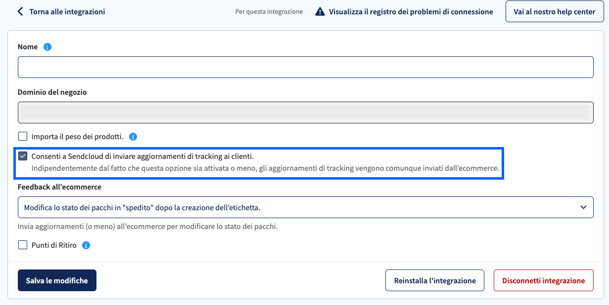Click the back chevron arrow icon

20,11
